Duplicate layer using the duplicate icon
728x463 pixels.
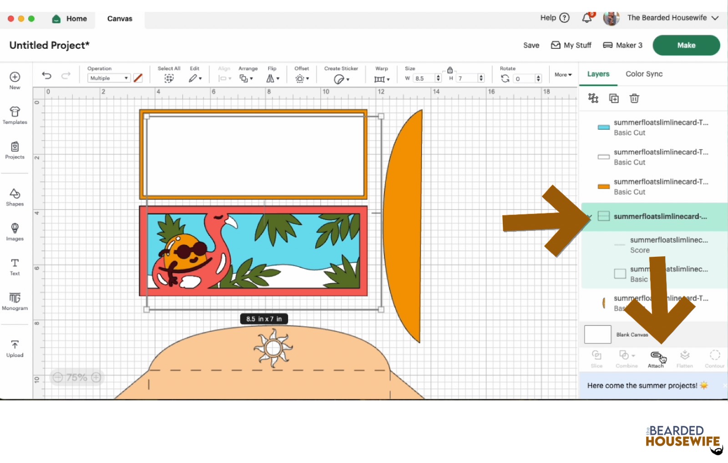tap(613, 98)
